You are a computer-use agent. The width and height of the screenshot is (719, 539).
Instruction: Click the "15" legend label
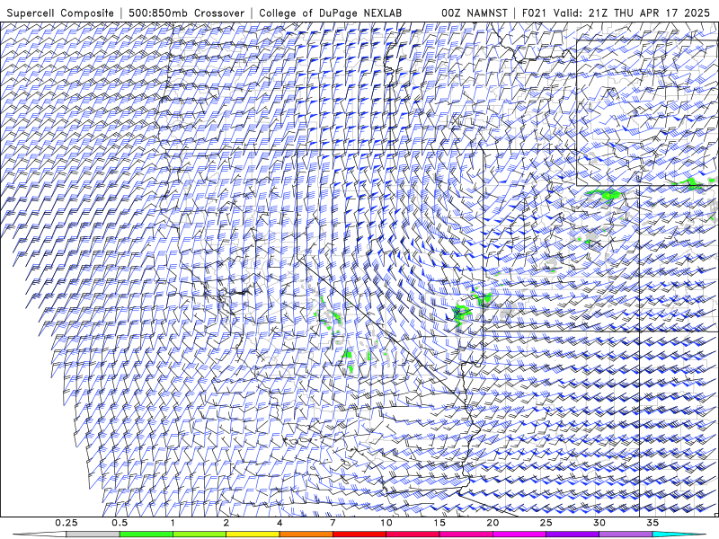click(439, 523)
